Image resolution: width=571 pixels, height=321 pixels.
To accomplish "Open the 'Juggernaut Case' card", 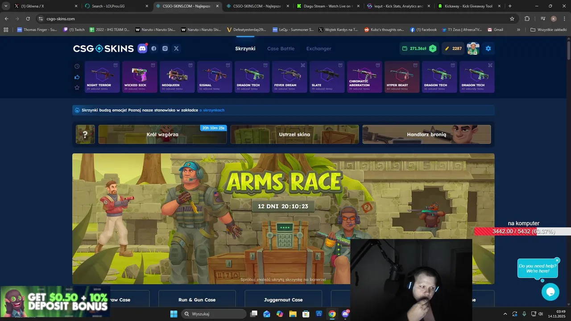I will pos(283,300).
